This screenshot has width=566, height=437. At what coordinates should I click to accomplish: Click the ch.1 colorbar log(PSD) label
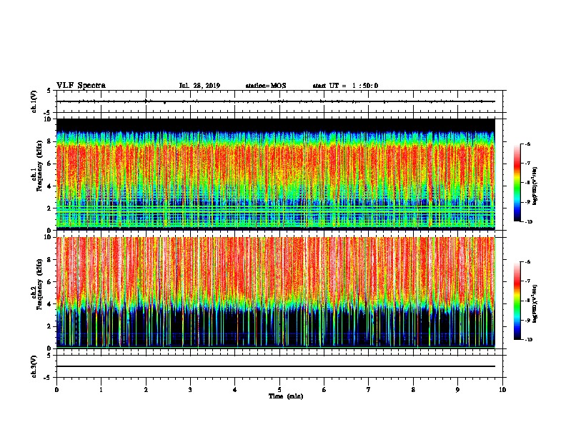[x=535, y=186]
